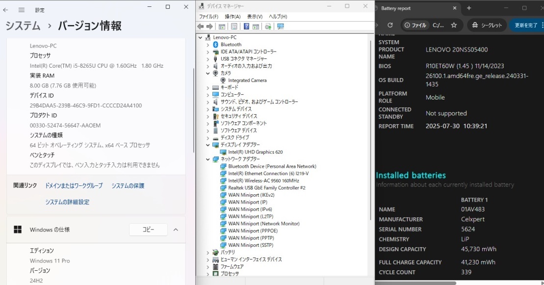This screenshot has height=285, width=544.
Task: Click the browser's horizontal scrollbar
Action: (x=417, y=283)
